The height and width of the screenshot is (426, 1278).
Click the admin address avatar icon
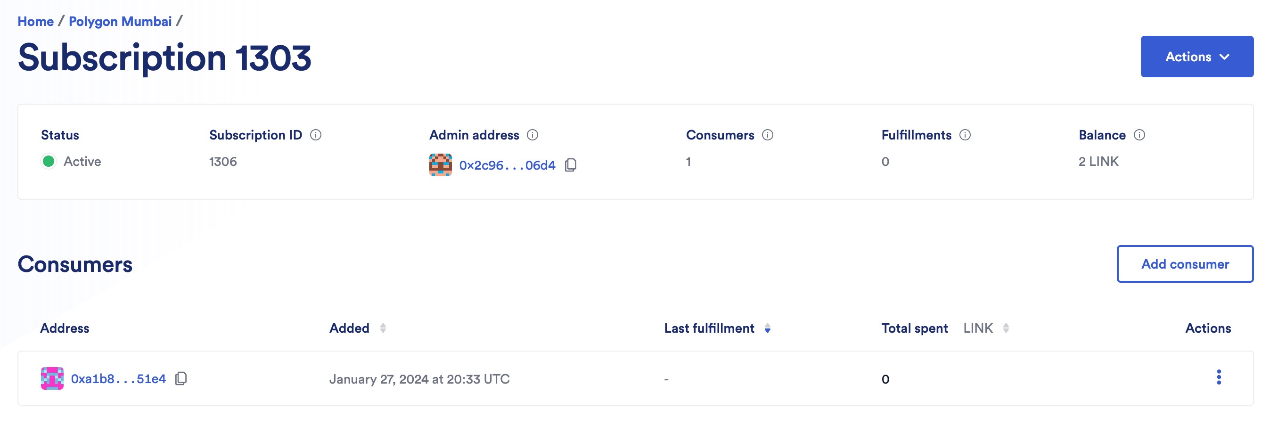(440, 164)
